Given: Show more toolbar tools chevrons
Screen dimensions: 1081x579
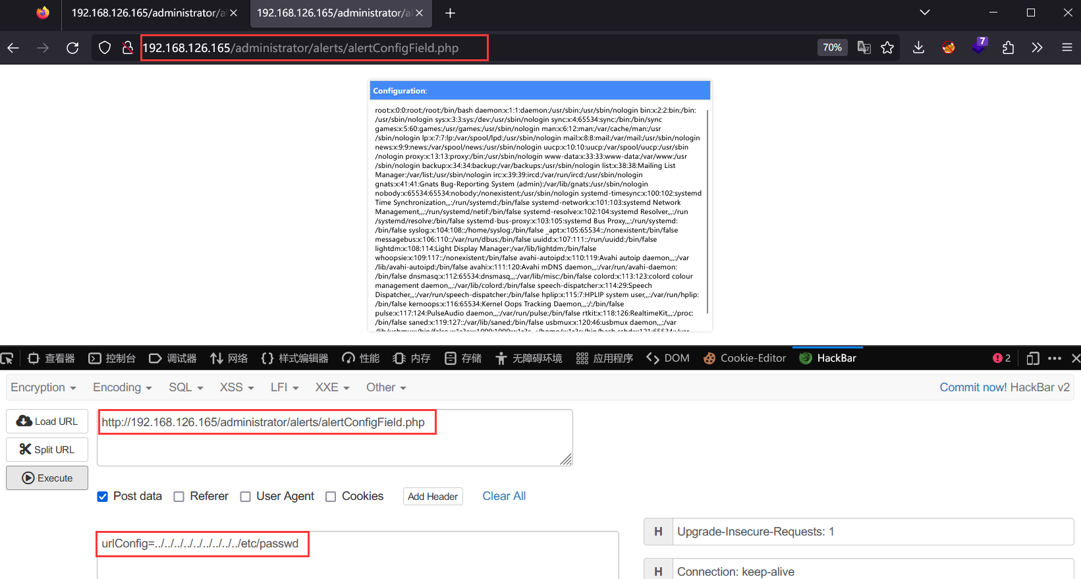Looking at the screenshot, I should pos(1037,47).
